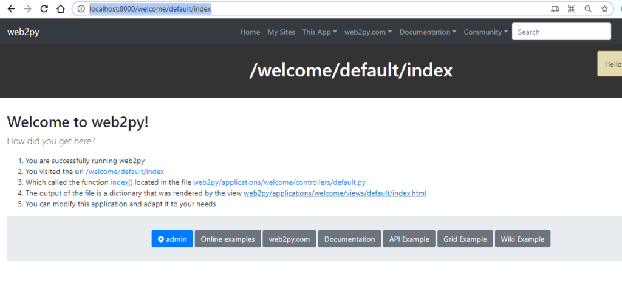The height and width of the screenshot is (291, 622).
Task: Bookmark this page with the star icon
Action: click(x=604, y=9)
